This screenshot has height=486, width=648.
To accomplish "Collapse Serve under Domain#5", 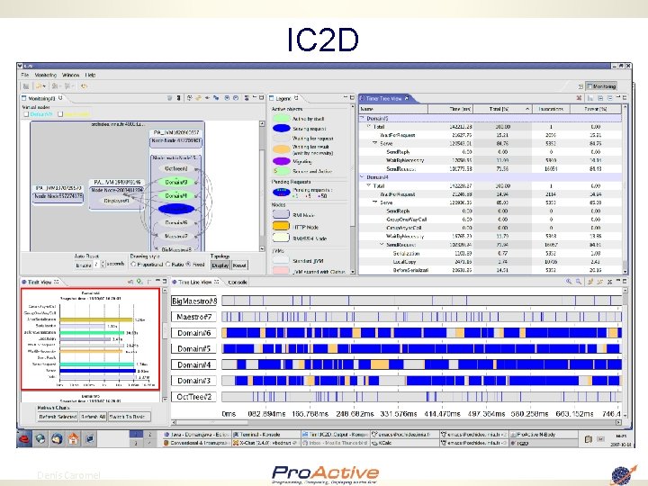I will [375, 143].
